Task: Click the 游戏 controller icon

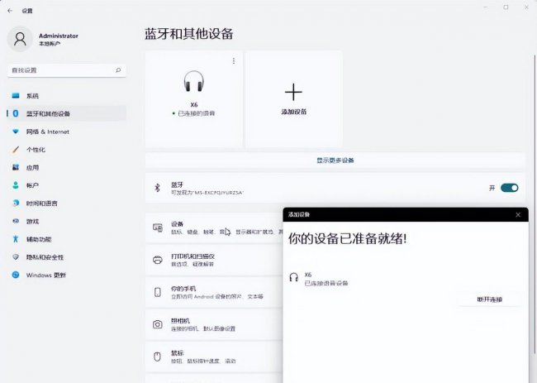Action: click(x=16, y=221)
